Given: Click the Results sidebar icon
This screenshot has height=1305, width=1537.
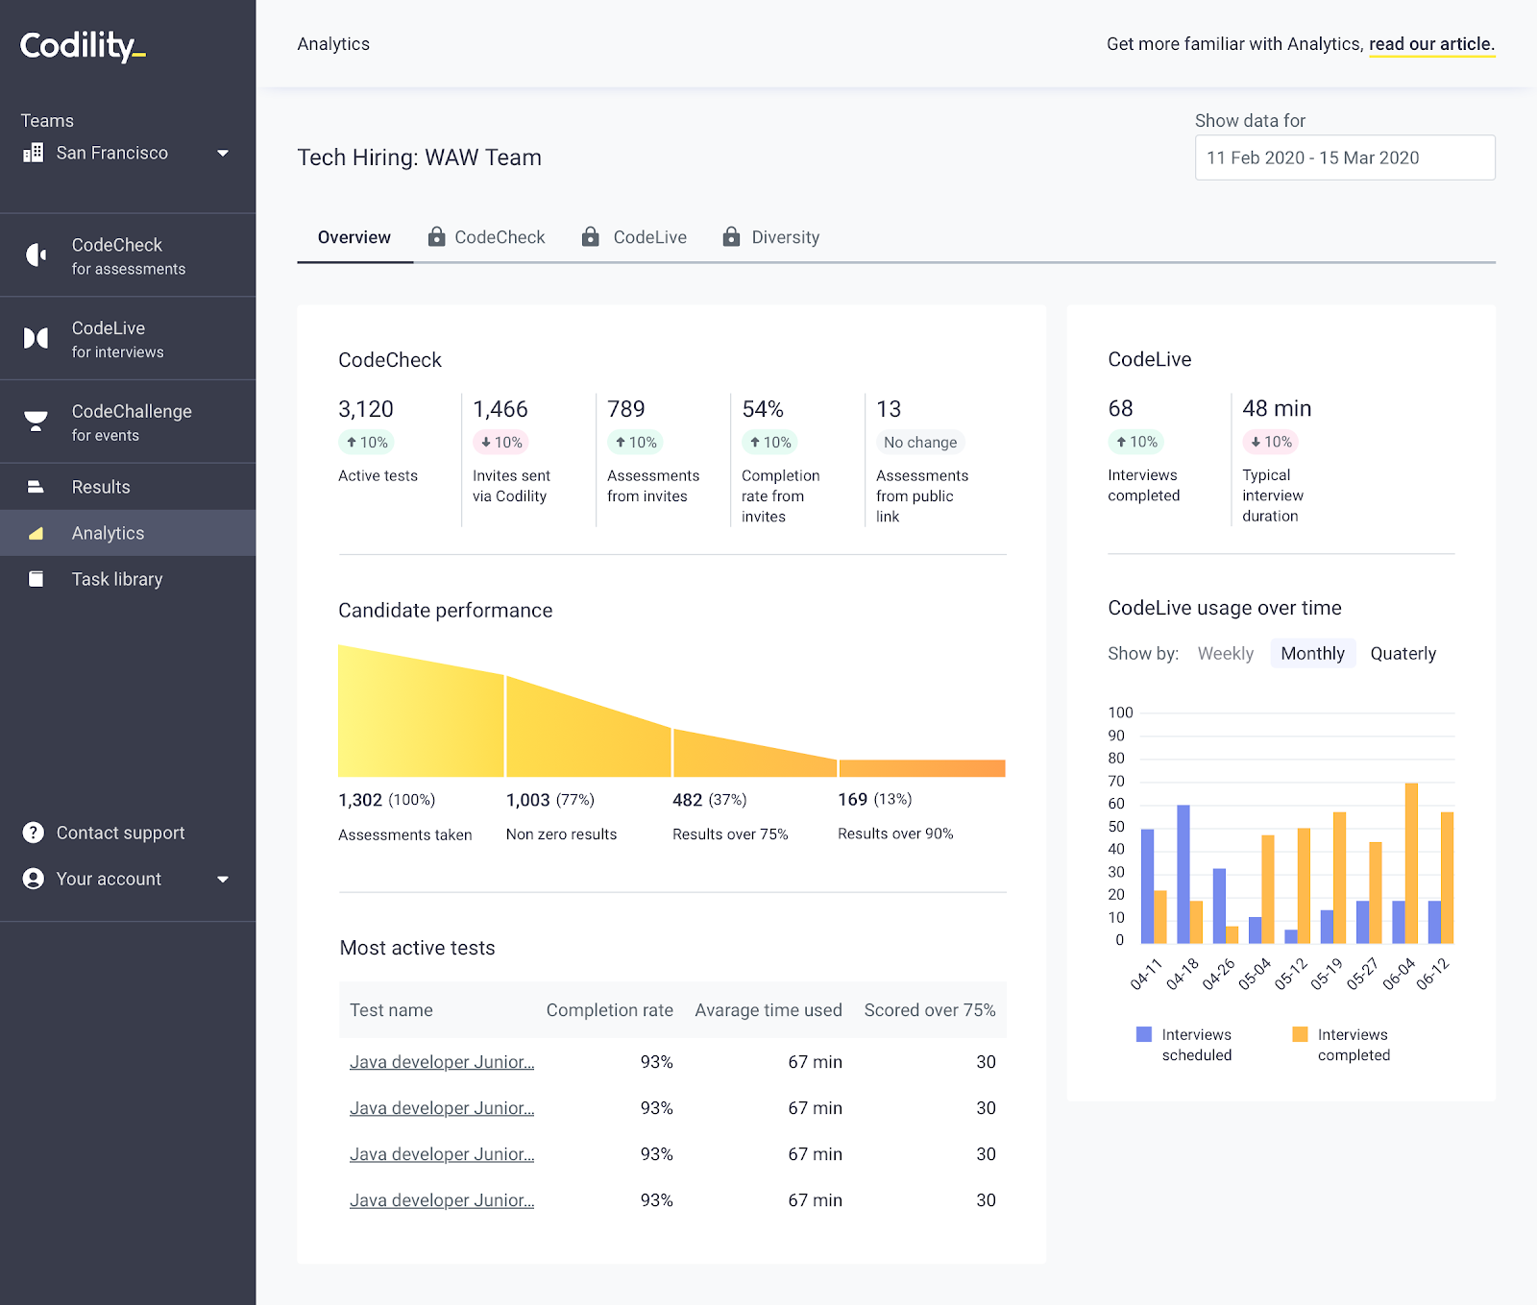Looking at the screenshot, I should [36, 487].
